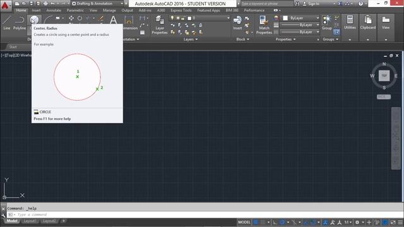Click the Rotate tool icon
This screenshot has height=227, width=404.
[80, 18]
